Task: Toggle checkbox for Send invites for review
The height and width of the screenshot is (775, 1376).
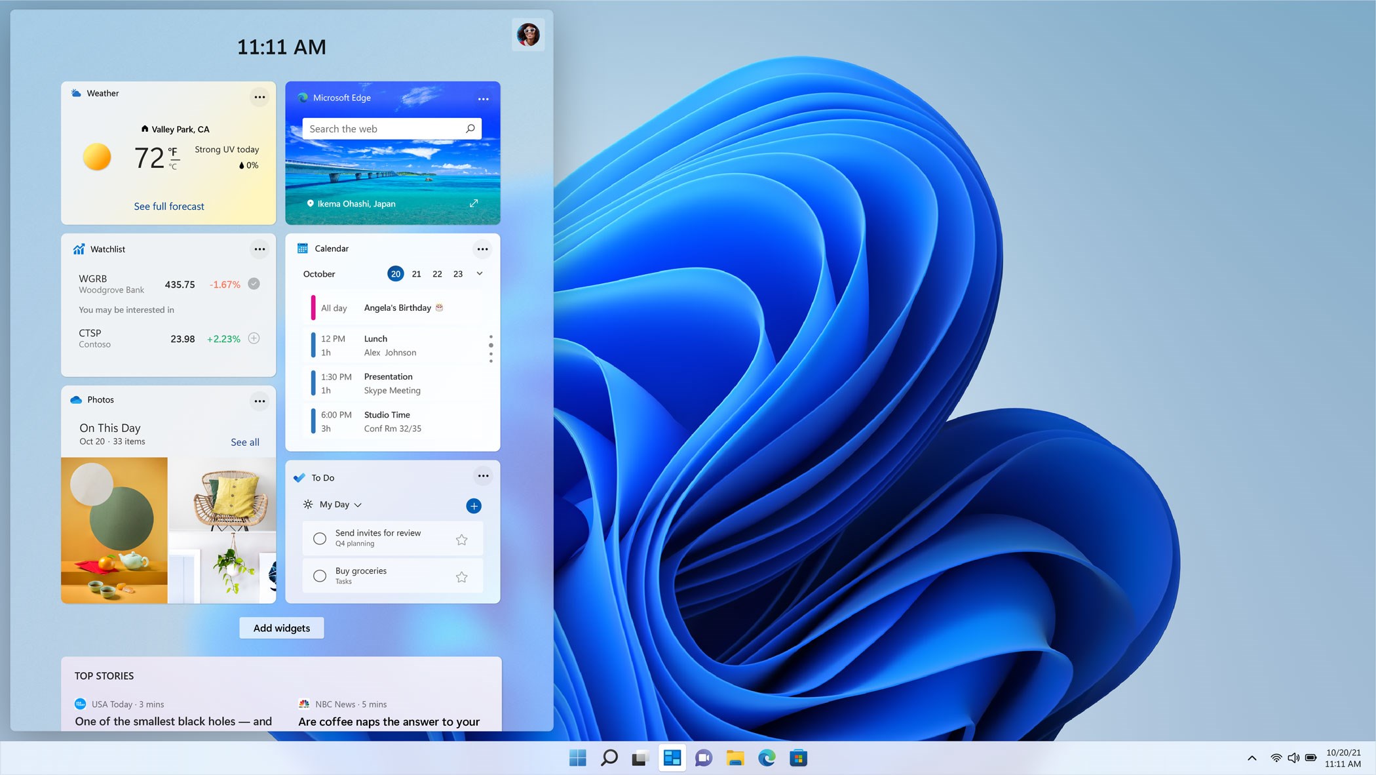Action: pos(320,539)
